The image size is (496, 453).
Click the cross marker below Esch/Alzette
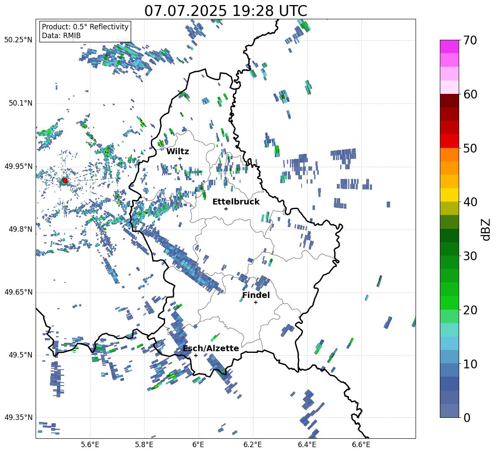coord(196,355)
